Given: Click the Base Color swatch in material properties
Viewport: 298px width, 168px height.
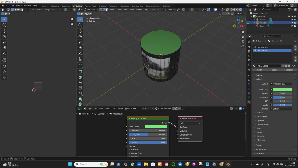Looking at the screenshot, I should pos(282,90).
